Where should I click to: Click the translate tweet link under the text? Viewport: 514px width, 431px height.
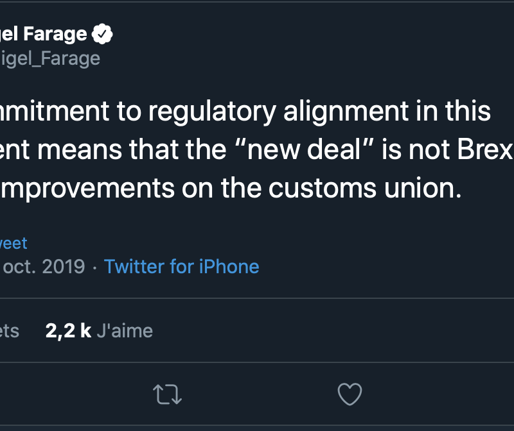point(13,243)
